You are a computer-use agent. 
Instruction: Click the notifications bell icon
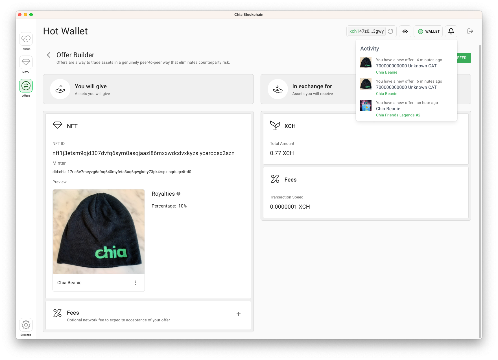coord(451,31)
